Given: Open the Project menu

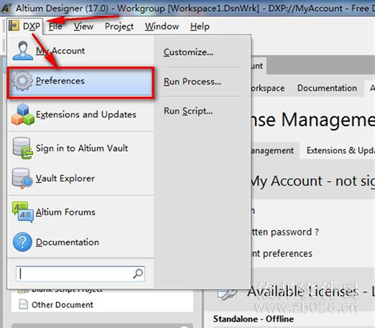Looking at the screenshot, I should 119,27.
